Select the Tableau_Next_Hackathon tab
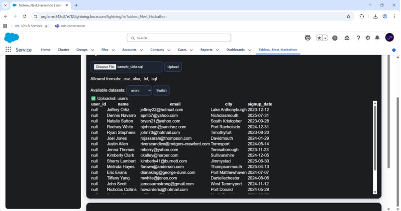Image resolution: width=401 pixels, height=211 pixels. tap(278, 50)
